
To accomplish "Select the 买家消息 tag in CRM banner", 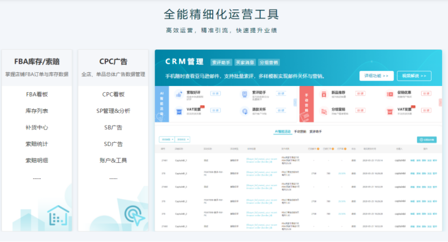I will pos(245,62).
